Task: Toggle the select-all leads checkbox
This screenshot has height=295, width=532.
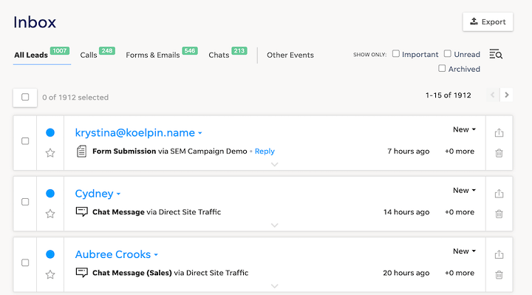Action: coord(25,97)
